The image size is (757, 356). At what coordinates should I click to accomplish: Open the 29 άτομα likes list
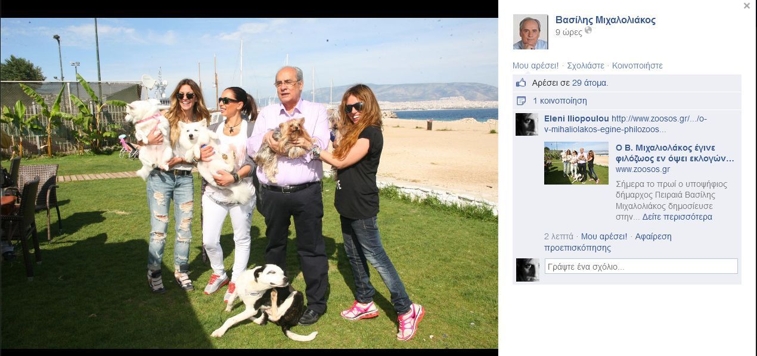(x=590, y=83)
